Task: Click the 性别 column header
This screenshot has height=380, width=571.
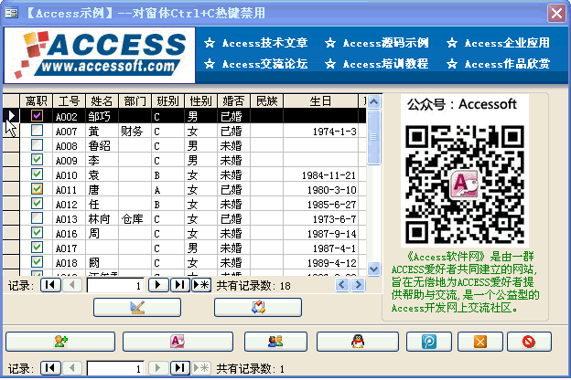Action: pyautogui.click(x=201, y=101)
